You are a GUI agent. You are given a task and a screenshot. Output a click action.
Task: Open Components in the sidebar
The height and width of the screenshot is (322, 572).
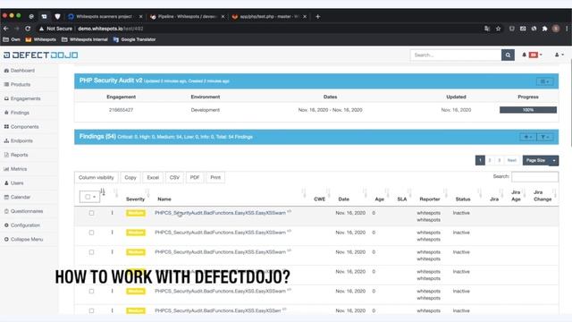pos(21,127)
